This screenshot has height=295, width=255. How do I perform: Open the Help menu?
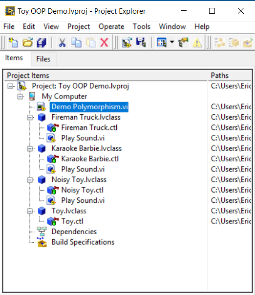click(x=202, y=26)
